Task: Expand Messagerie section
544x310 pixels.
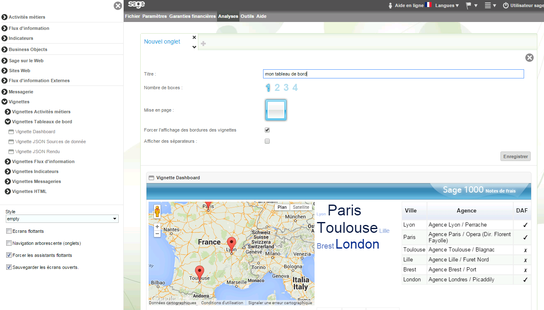Action: point(5,92)
